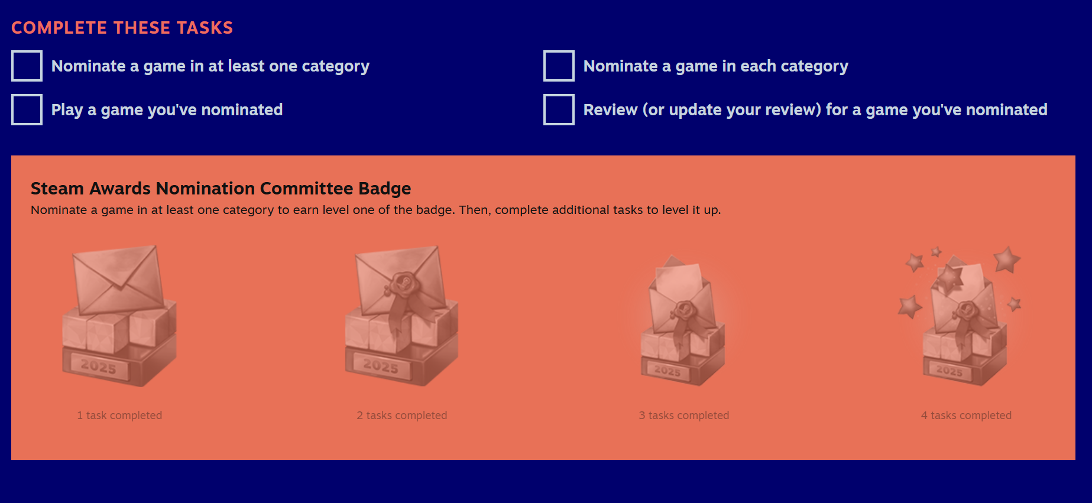Tick the 'Nominate a game in at least one category' checkbox
Screen dimensions: 1092x503
click(27, 66)
